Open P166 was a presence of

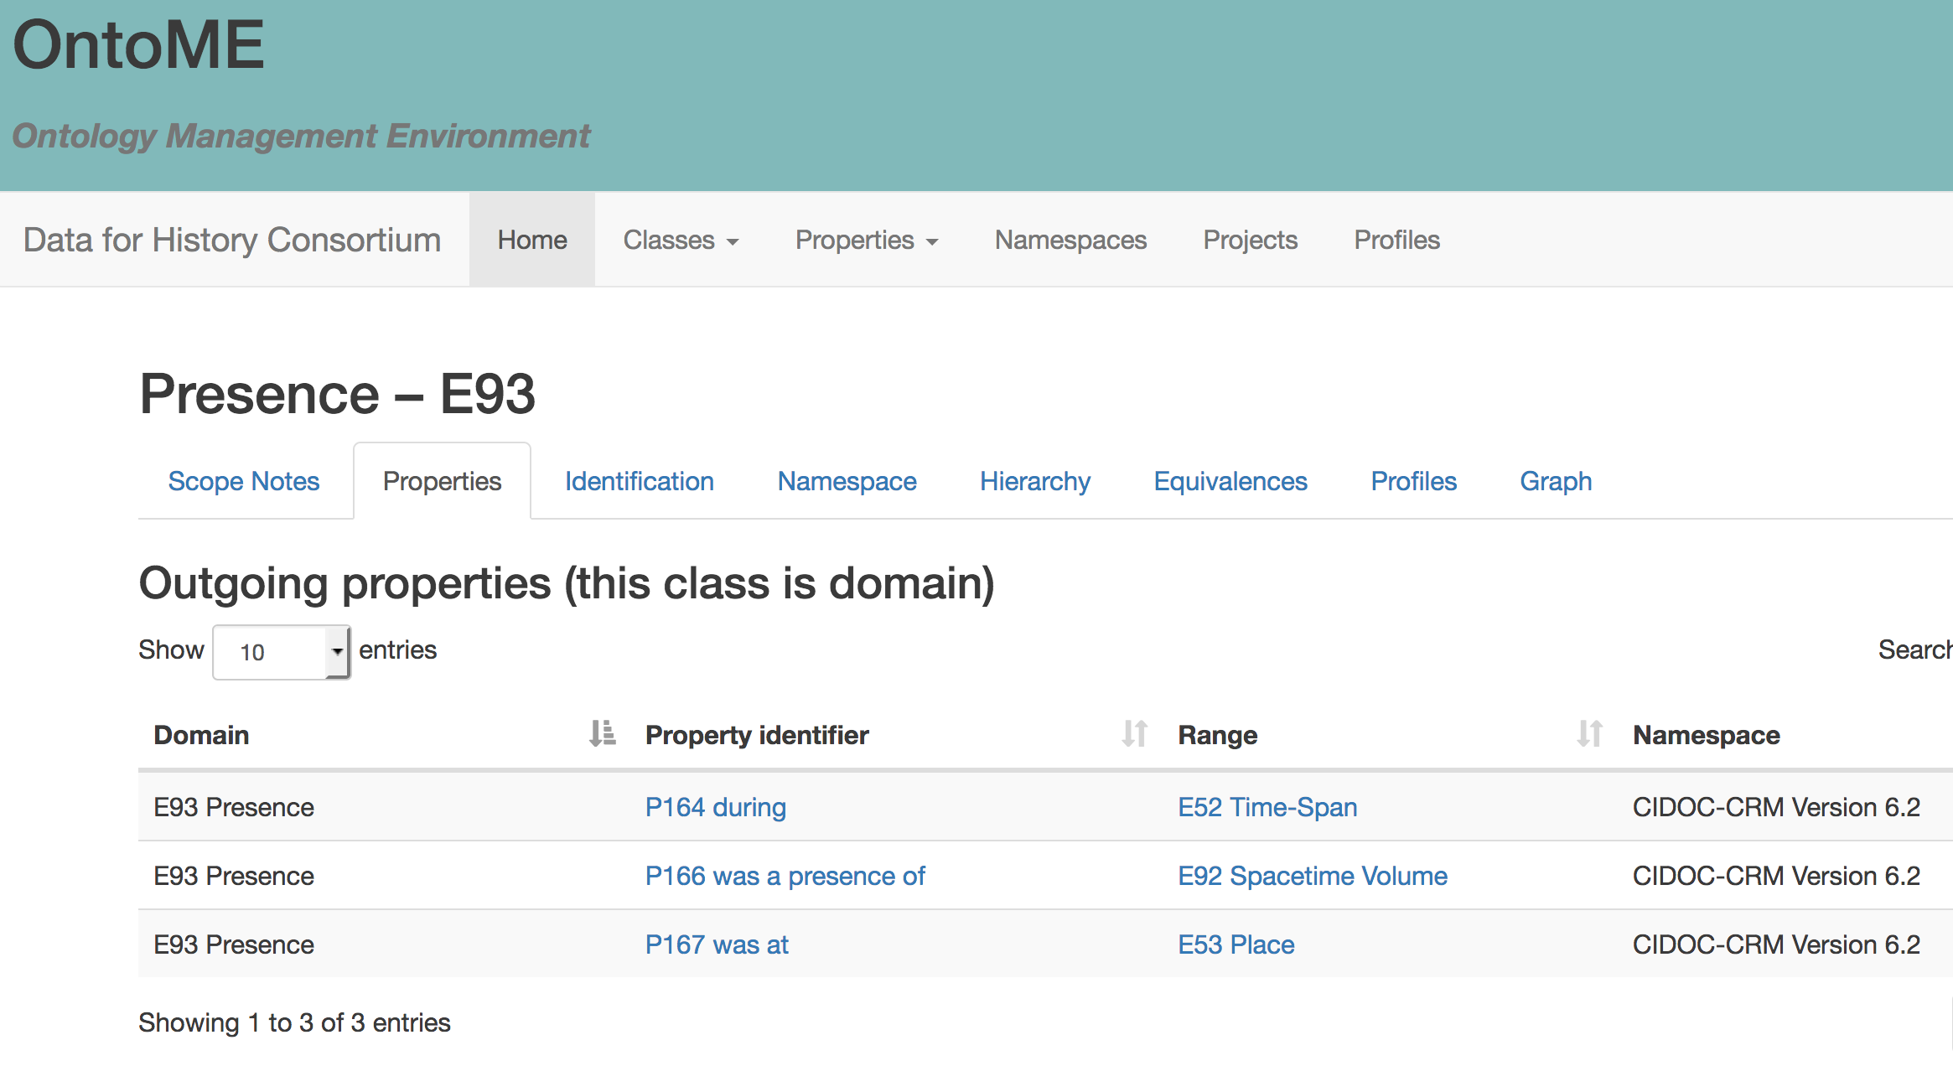pyautogui.click(x=785, y=876)
